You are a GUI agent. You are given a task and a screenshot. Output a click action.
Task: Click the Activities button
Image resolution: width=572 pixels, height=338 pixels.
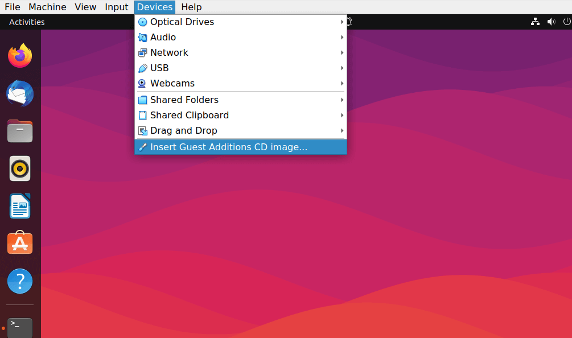pos(27,22)
